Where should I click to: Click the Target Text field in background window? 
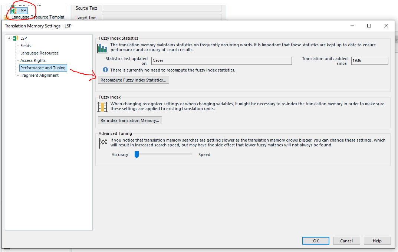(161, 17)
